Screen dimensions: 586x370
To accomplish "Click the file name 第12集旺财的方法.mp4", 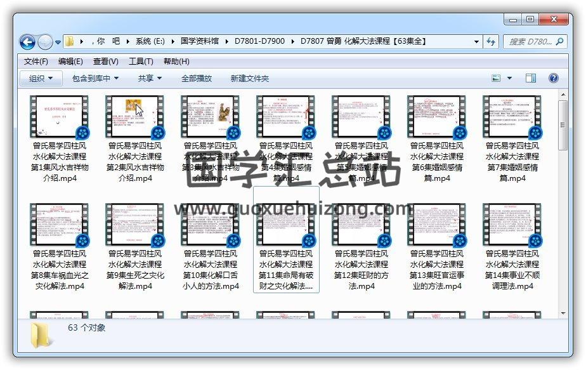I will pos(361,270).
